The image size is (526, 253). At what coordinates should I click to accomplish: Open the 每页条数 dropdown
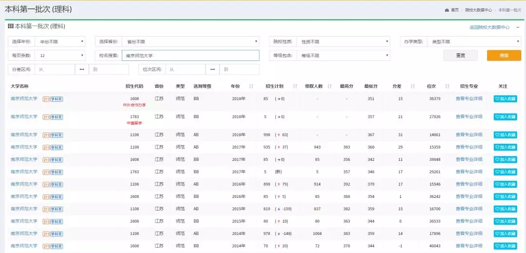[60, 56]
